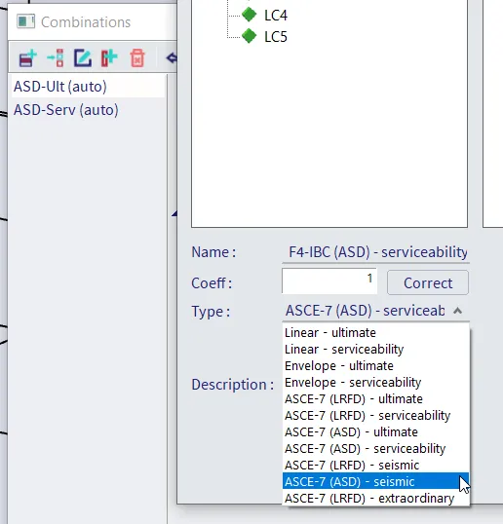The image size is (503, 524).
Task: Select ASD-Ult (auto) combination
Action: [89, 87]
